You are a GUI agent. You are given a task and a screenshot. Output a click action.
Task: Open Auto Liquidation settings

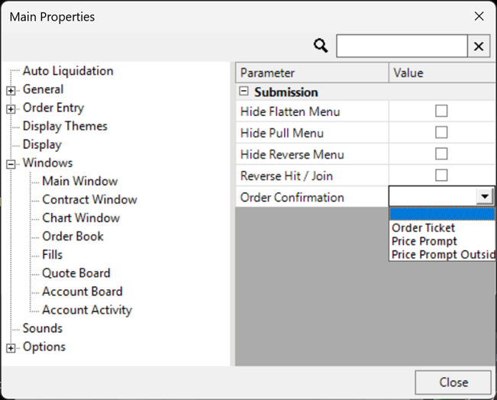[68, 71]
